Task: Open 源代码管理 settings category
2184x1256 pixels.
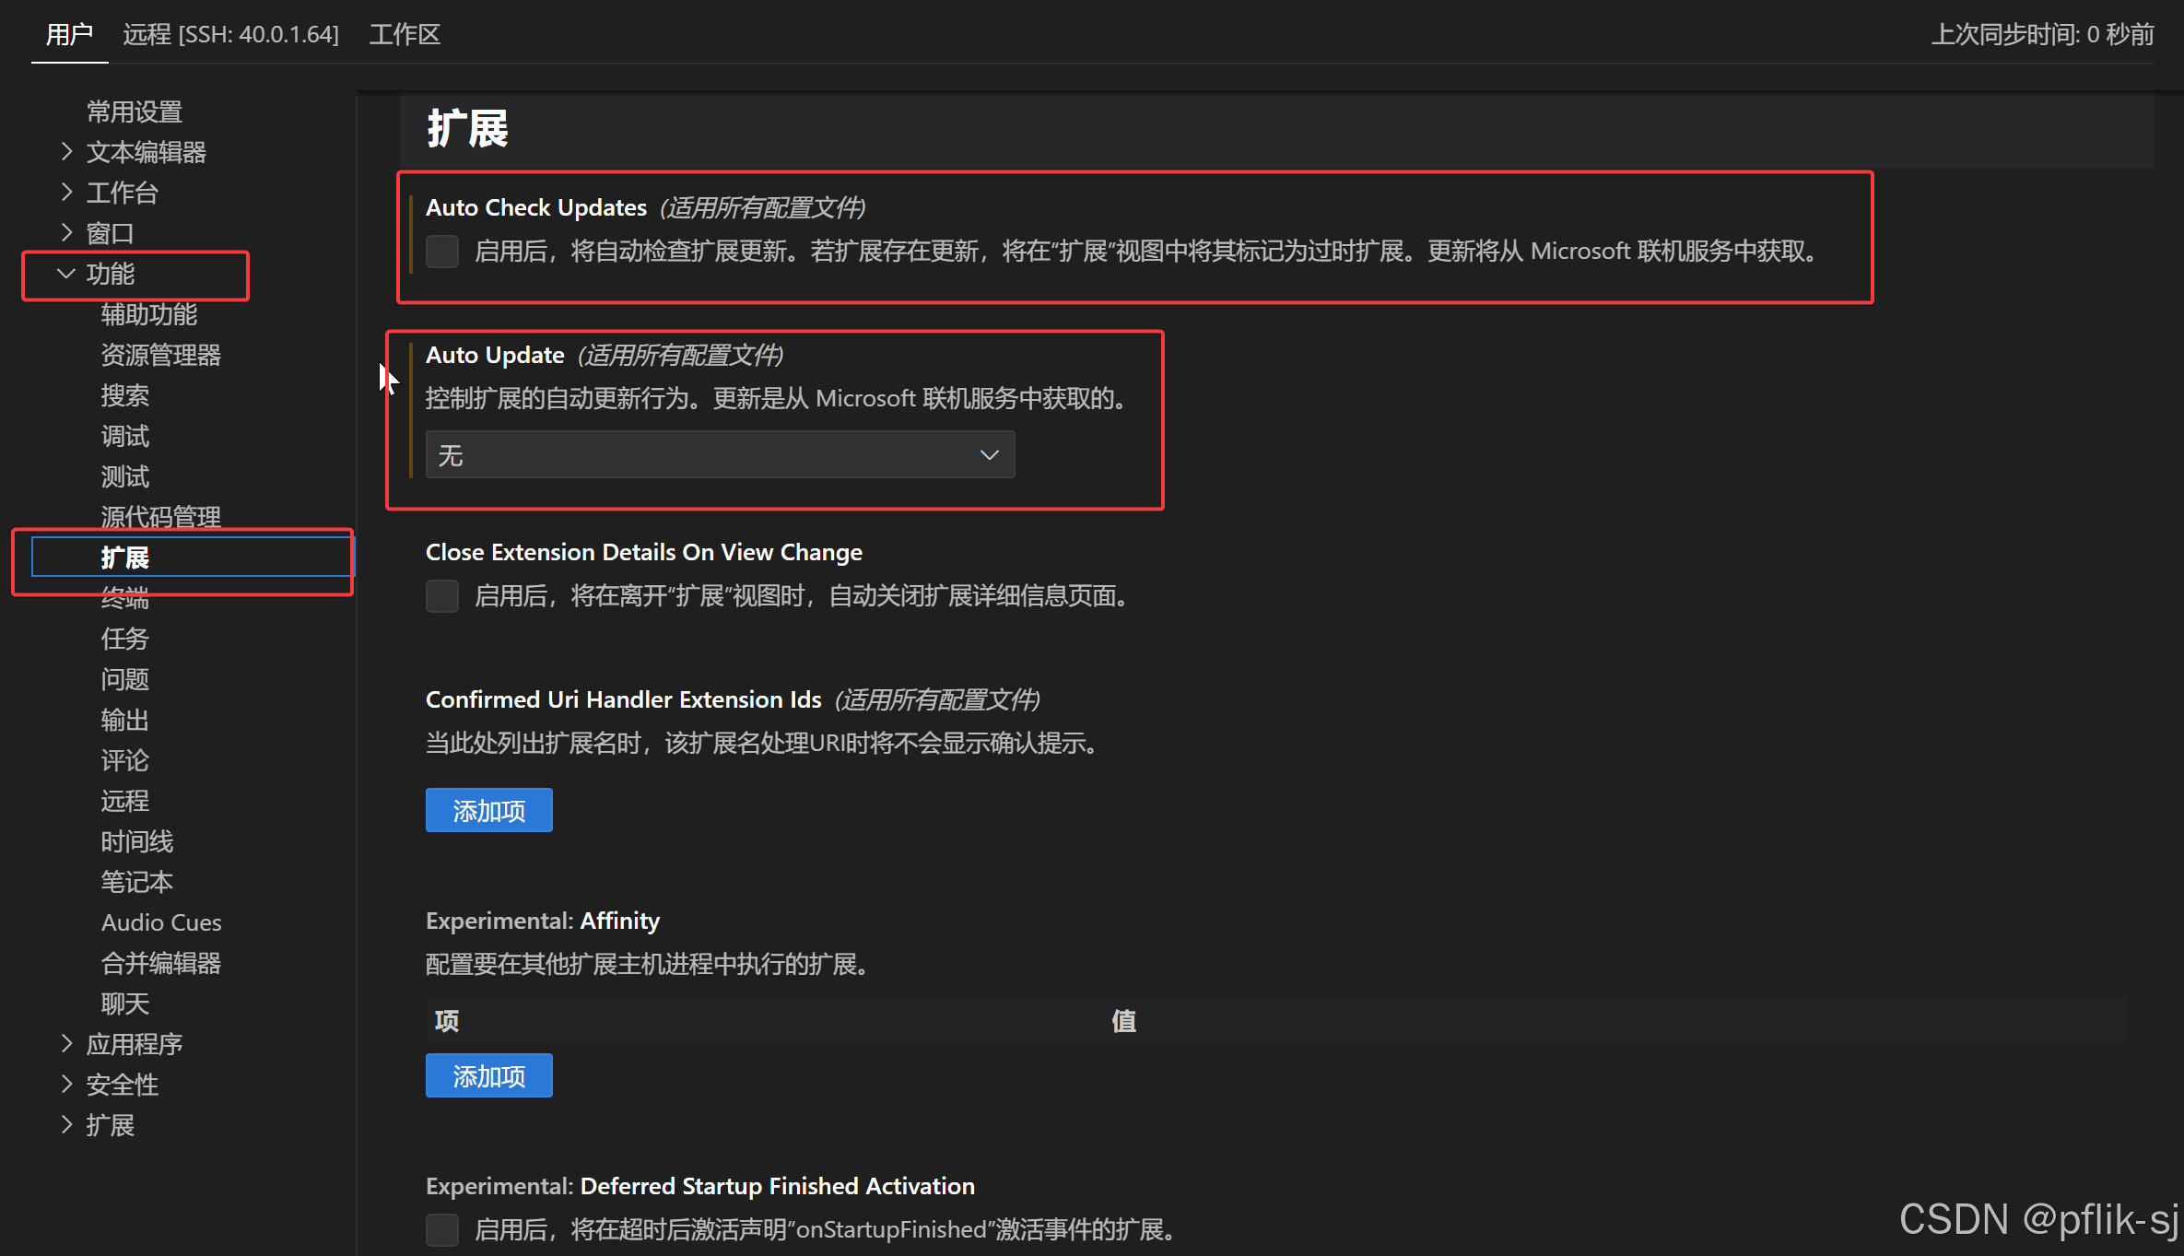Action: tap(160, 516)
